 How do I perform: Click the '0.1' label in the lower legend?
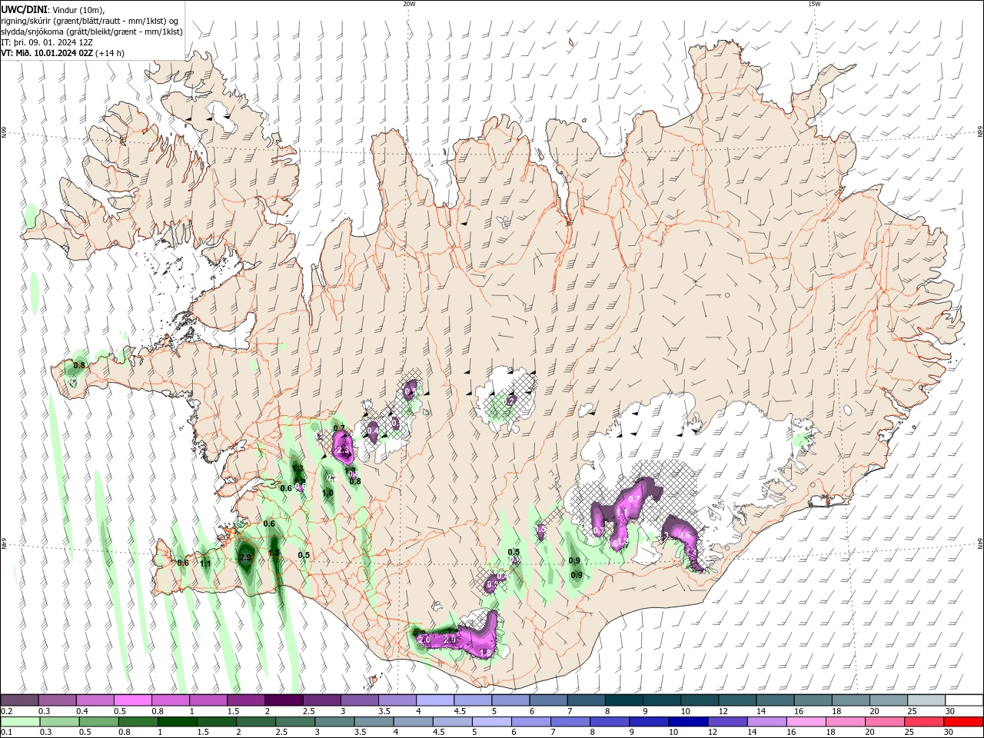6,733
